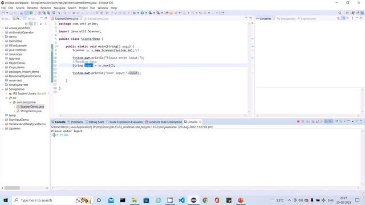Switch to StringDemo.java editor tab
Viewport: 365px width, 205px height.
tap(98, 19)
